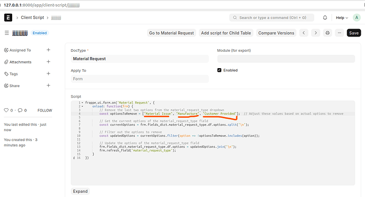The height and width of the screenshot is (197, 365).
Task: Go to the next document arrow
Action: pos(316,33)
